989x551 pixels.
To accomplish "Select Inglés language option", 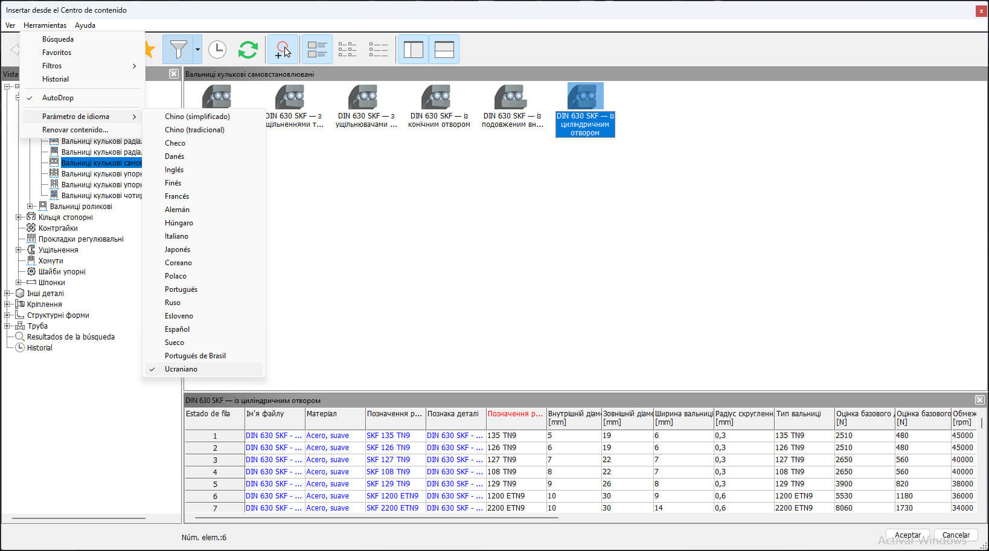I will click(203, 170).
